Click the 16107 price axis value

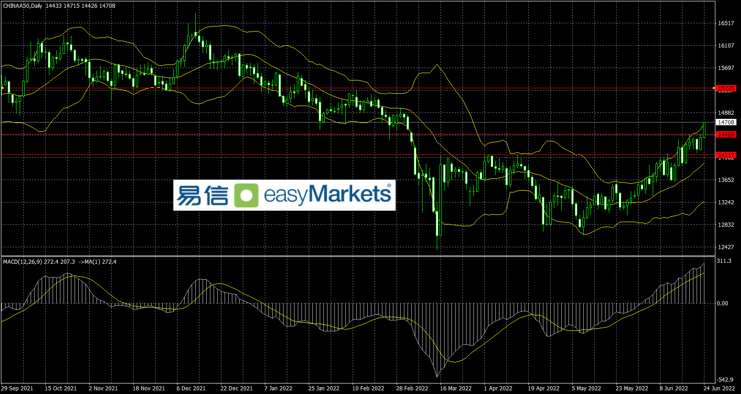click(x=726, y=46)
